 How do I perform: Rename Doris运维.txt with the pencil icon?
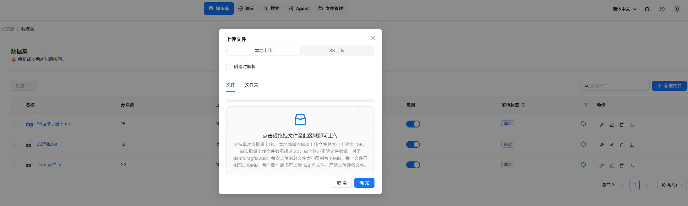pos(612,165)
